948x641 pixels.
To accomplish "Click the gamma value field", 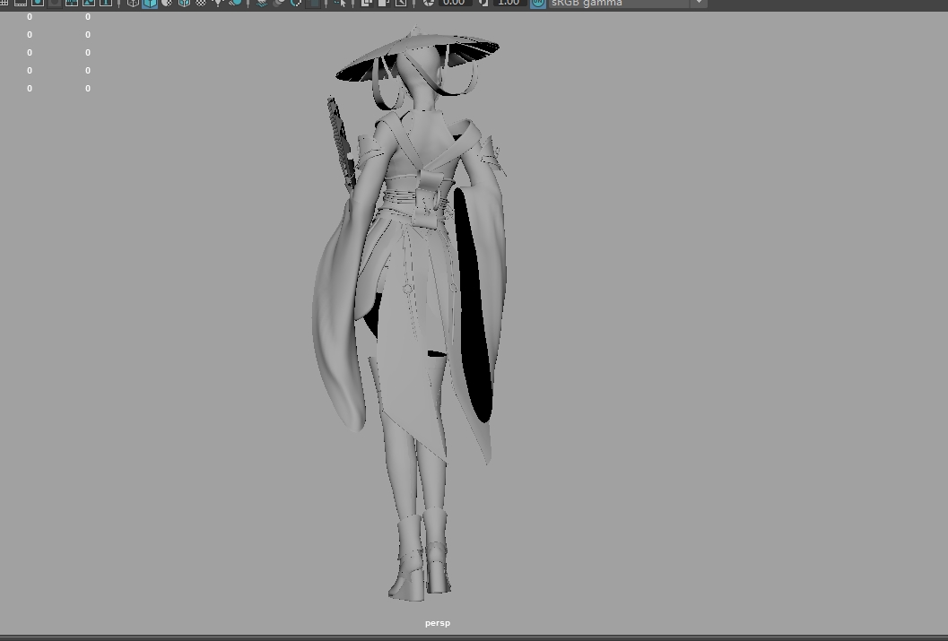I will coord(509,4).
